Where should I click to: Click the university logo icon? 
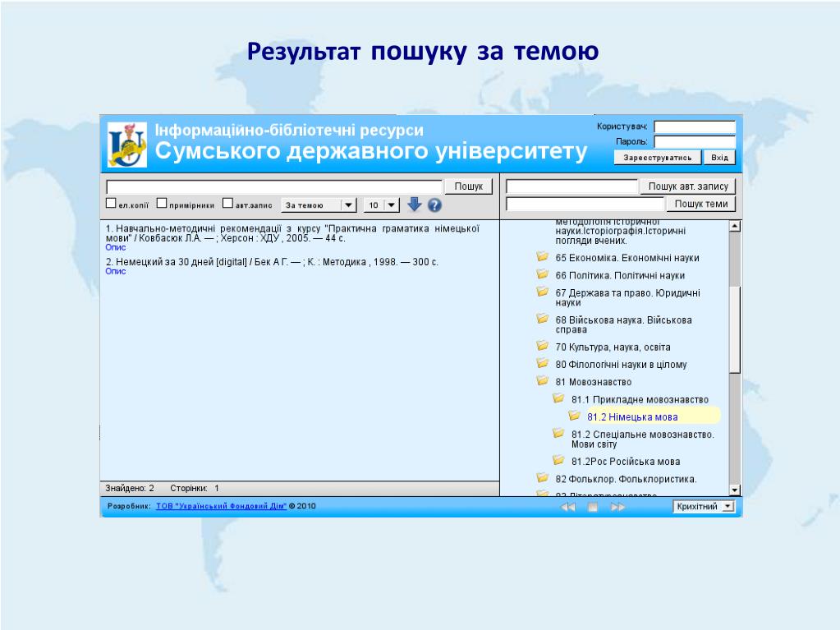(x=127, y=145)
